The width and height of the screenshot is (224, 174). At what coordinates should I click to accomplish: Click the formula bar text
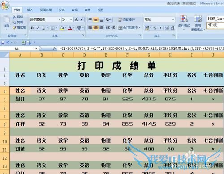coord(141,48)
